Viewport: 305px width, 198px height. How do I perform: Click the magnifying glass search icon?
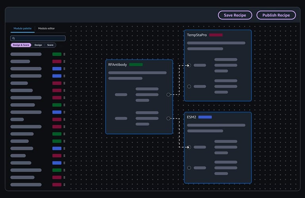(x=14, y=39)
